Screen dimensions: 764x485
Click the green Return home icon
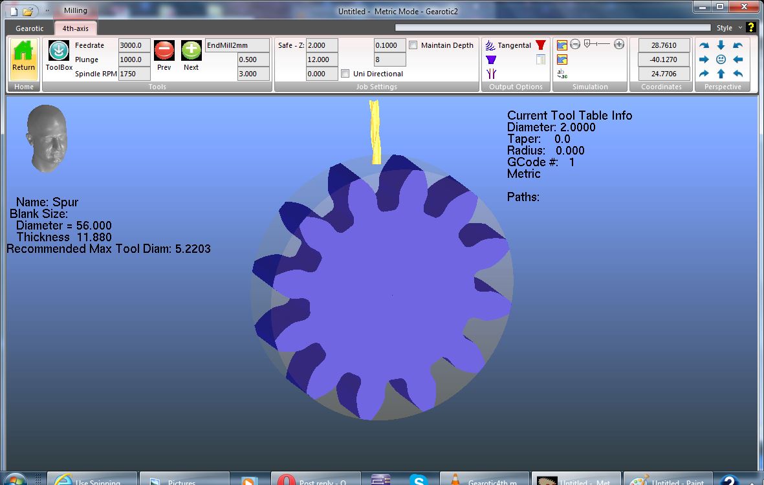click(x=23, y=52)
